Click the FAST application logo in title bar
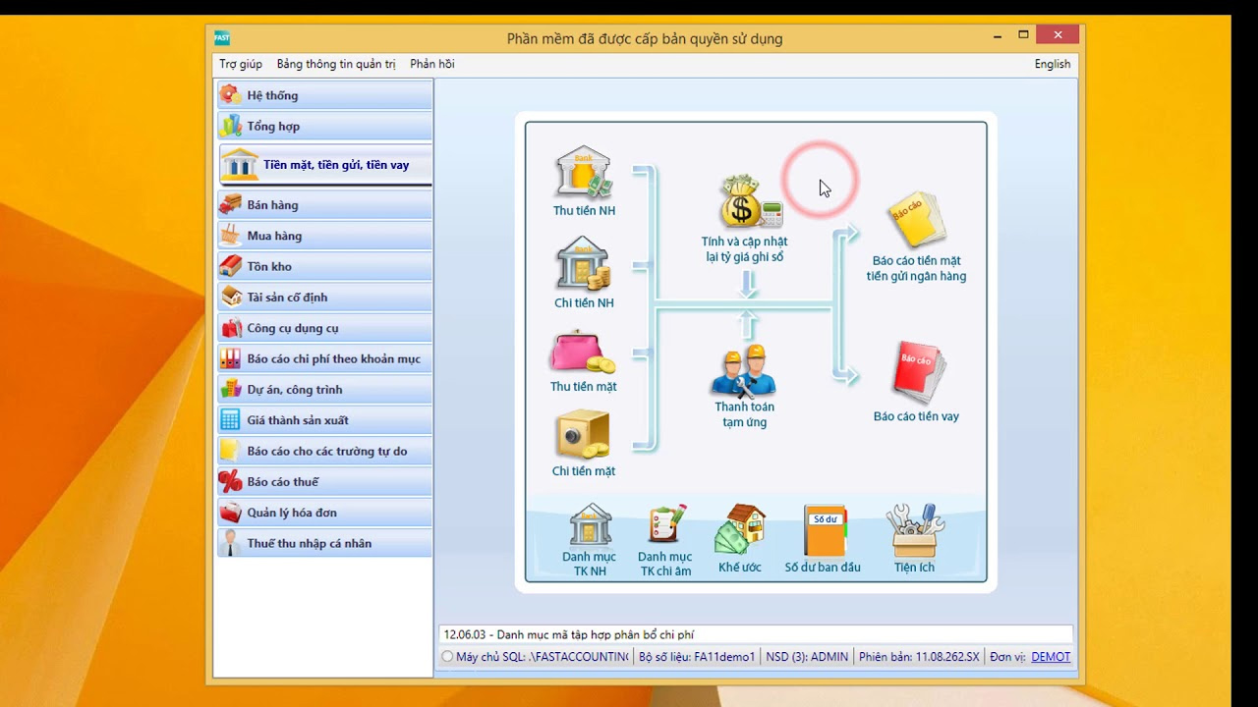1258x707 pixels. (222, 38)
